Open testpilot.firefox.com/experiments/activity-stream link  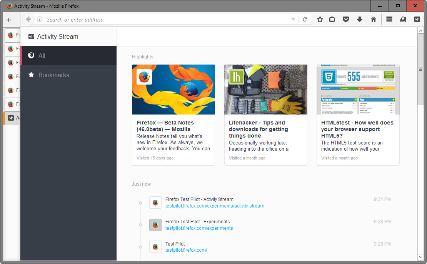pyautogui.click(x=215, y=206)
